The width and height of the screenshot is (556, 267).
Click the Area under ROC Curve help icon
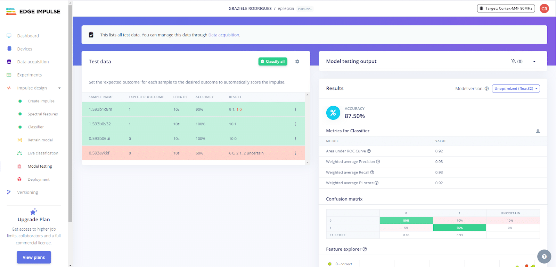coord(369,151)
